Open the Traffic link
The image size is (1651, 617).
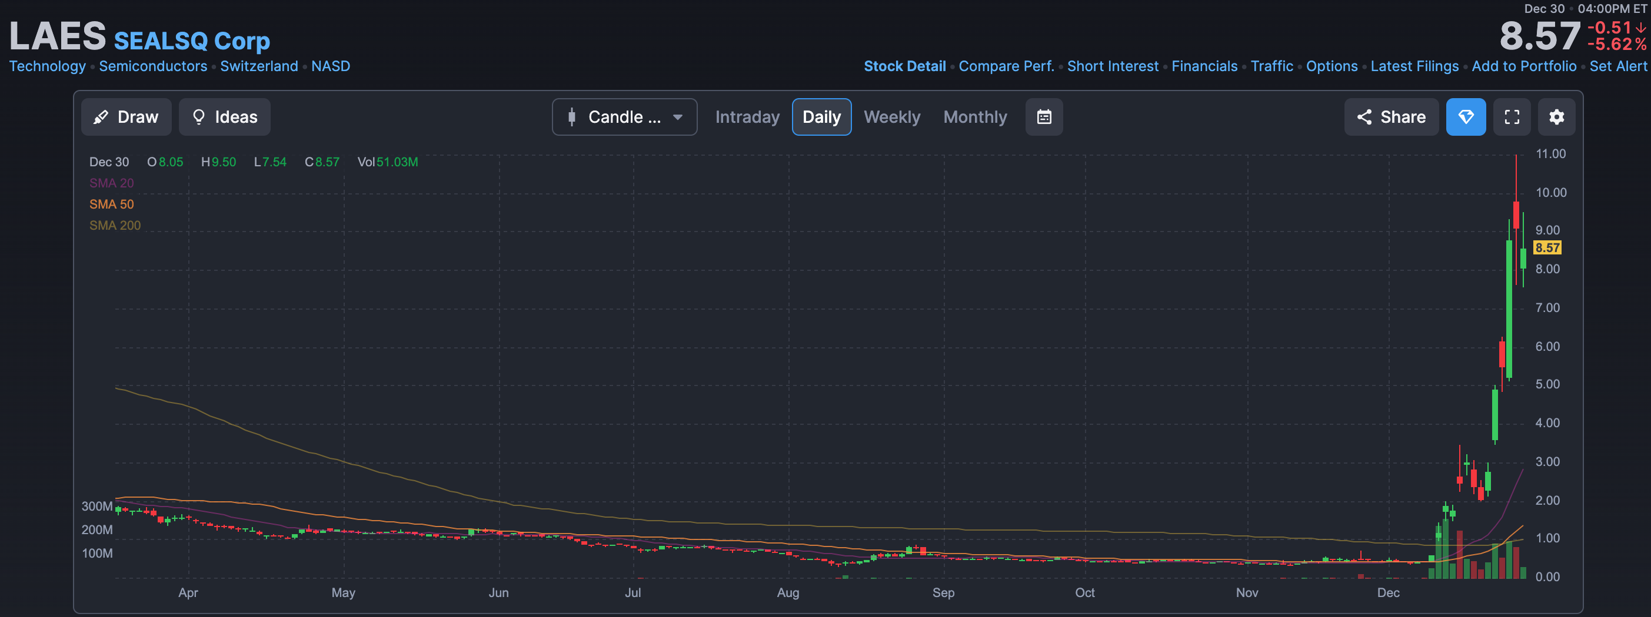(x=1271, y=66)
